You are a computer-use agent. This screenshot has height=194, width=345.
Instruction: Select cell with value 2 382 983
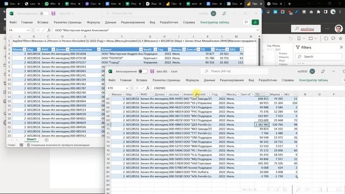pyautogui.click(x=262, y=124)
